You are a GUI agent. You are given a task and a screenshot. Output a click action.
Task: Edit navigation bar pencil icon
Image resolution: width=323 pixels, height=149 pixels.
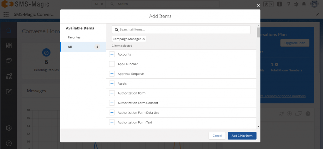pos(317,14)
